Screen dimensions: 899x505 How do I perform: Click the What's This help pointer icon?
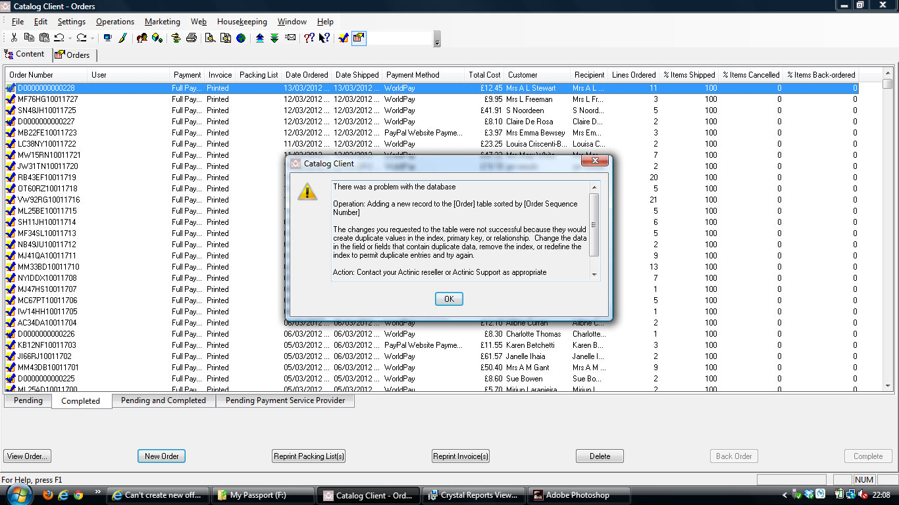click(x=324, y=38)
